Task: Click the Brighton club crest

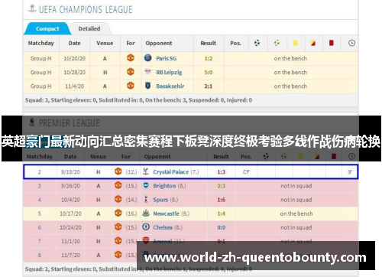Action: pos(146,185)
